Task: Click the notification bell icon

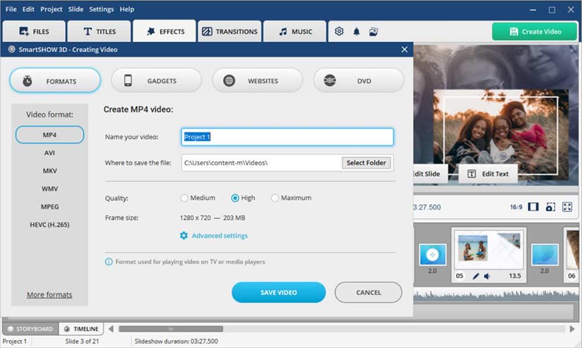Action: pos(356,31)
